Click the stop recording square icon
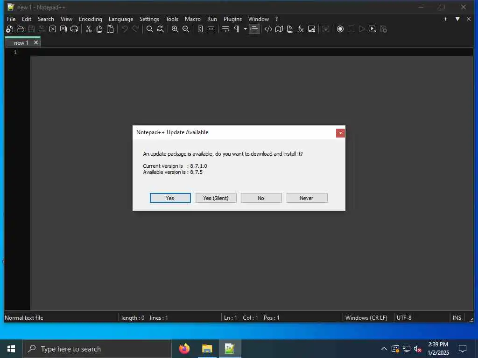 point(351,29)
